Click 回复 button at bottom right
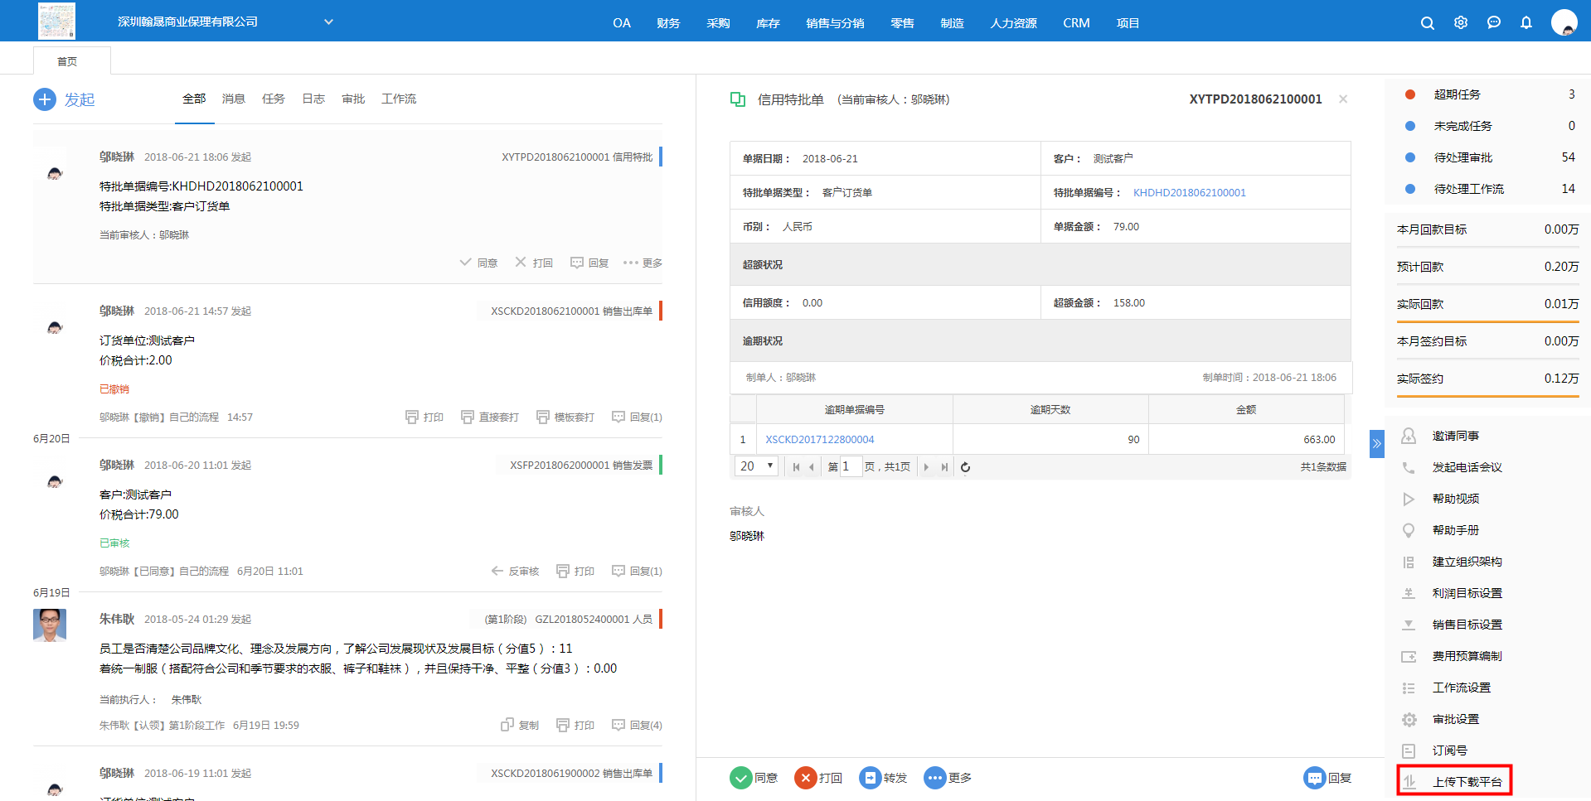Image resolution: width=1591 pixels, height=801 pixels. point(1327,778)
